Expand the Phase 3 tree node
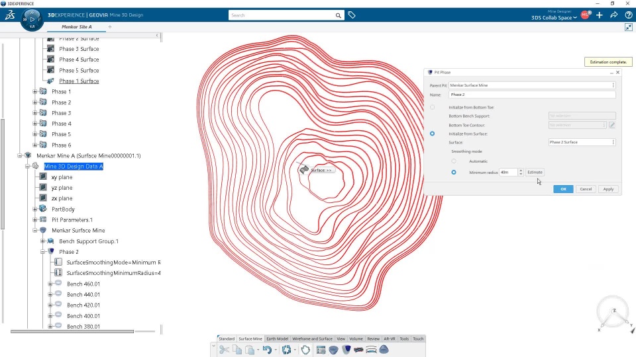Screen dimensions: 636x357 click(x=35, y=113)
